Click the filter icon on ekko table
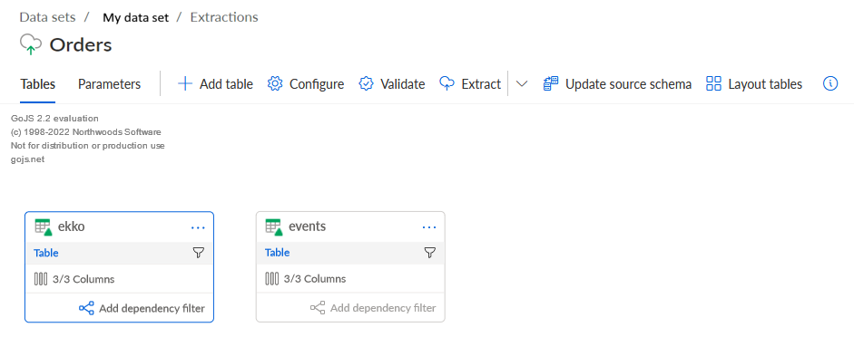This screenshot has height=337, width=854. [x=199, y=253]
